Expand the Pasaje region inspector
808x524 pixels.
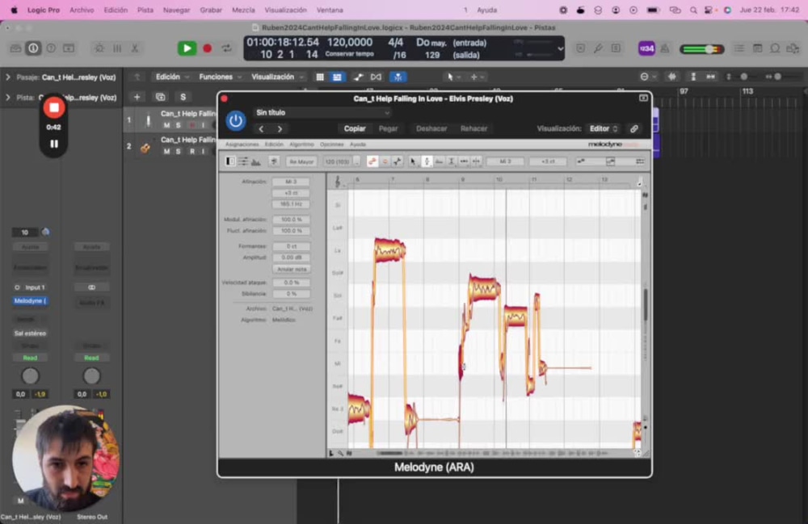click(x=8, y=78)
